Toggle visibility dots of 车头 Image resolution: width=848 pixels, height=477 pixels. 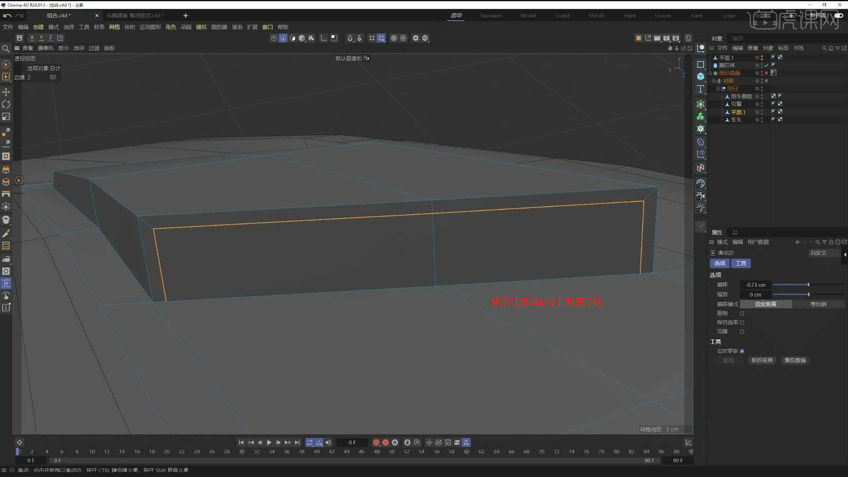click(x=762, y=120)
